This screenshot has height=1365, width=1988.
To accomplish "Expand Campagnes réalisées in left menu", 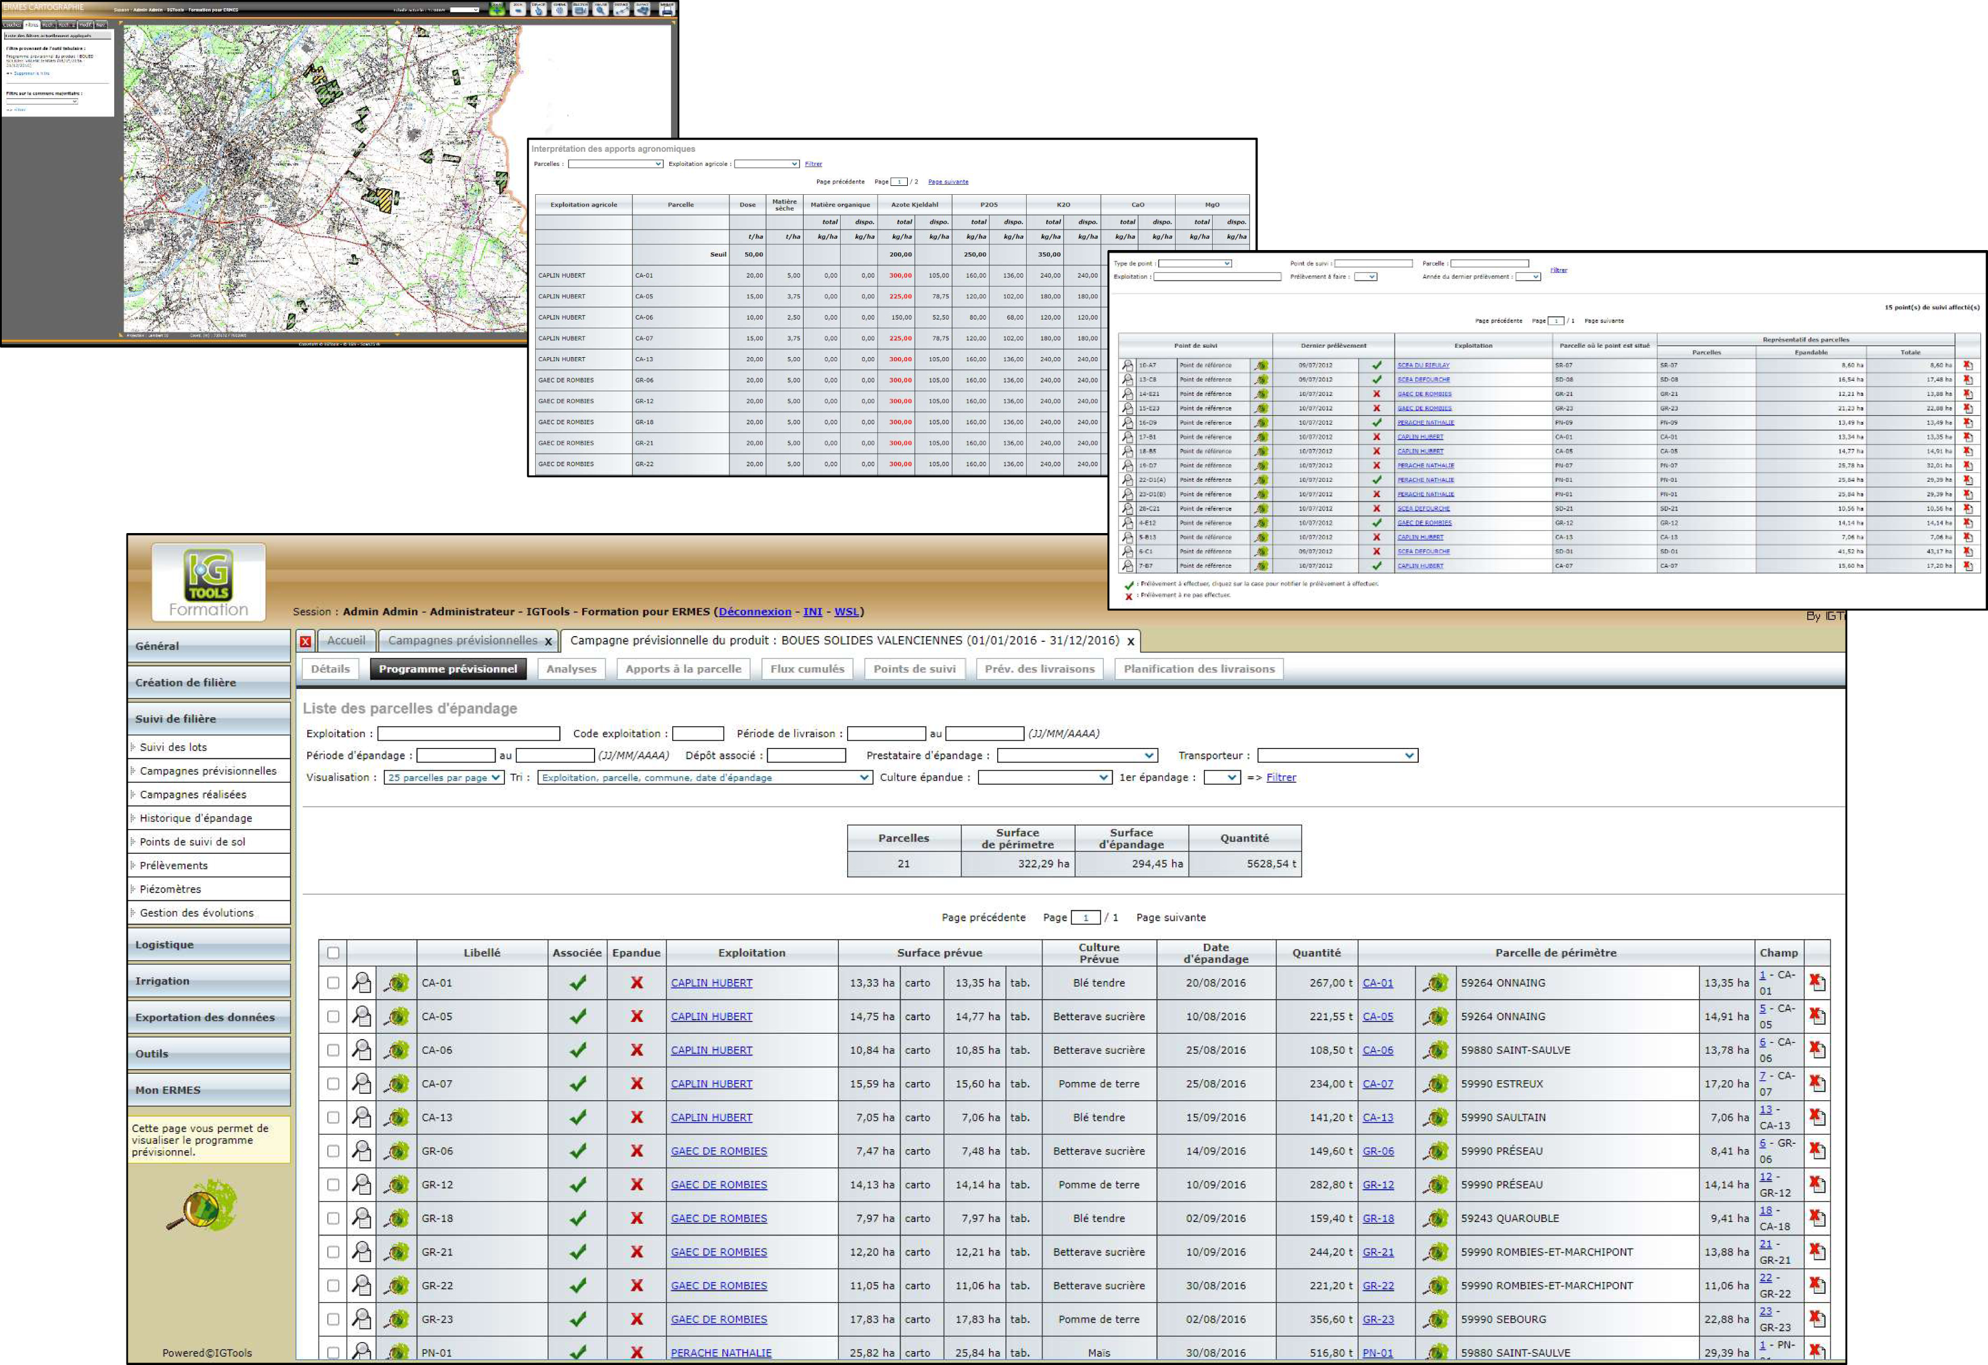I will coord(193,794).
